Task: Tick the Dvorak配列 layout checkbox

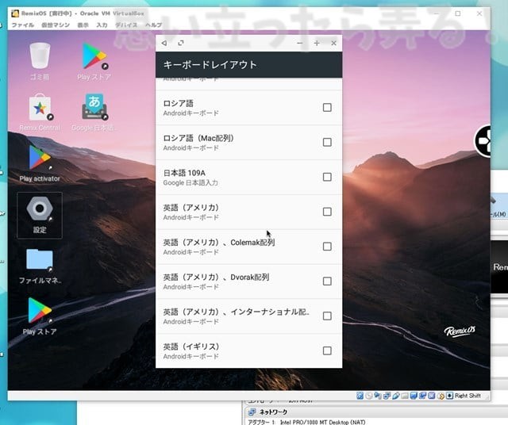Action: (327, 281)
